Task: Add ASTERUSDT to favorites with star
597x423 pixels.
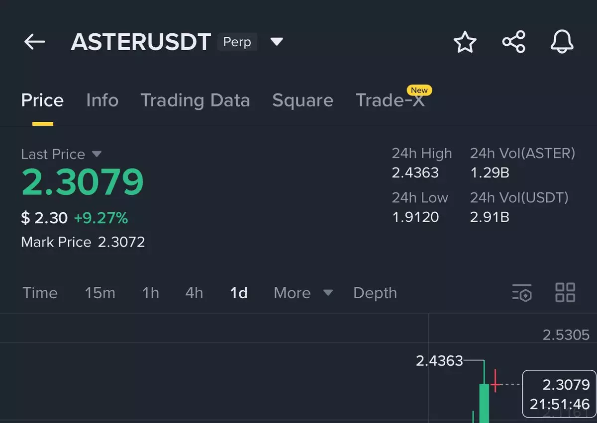Action: coord(465,42)
